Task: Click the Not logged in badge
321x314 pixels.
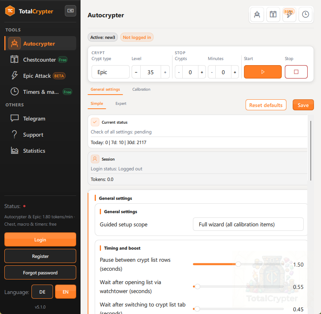Action: pyautogui.click(x=137, y=37)
